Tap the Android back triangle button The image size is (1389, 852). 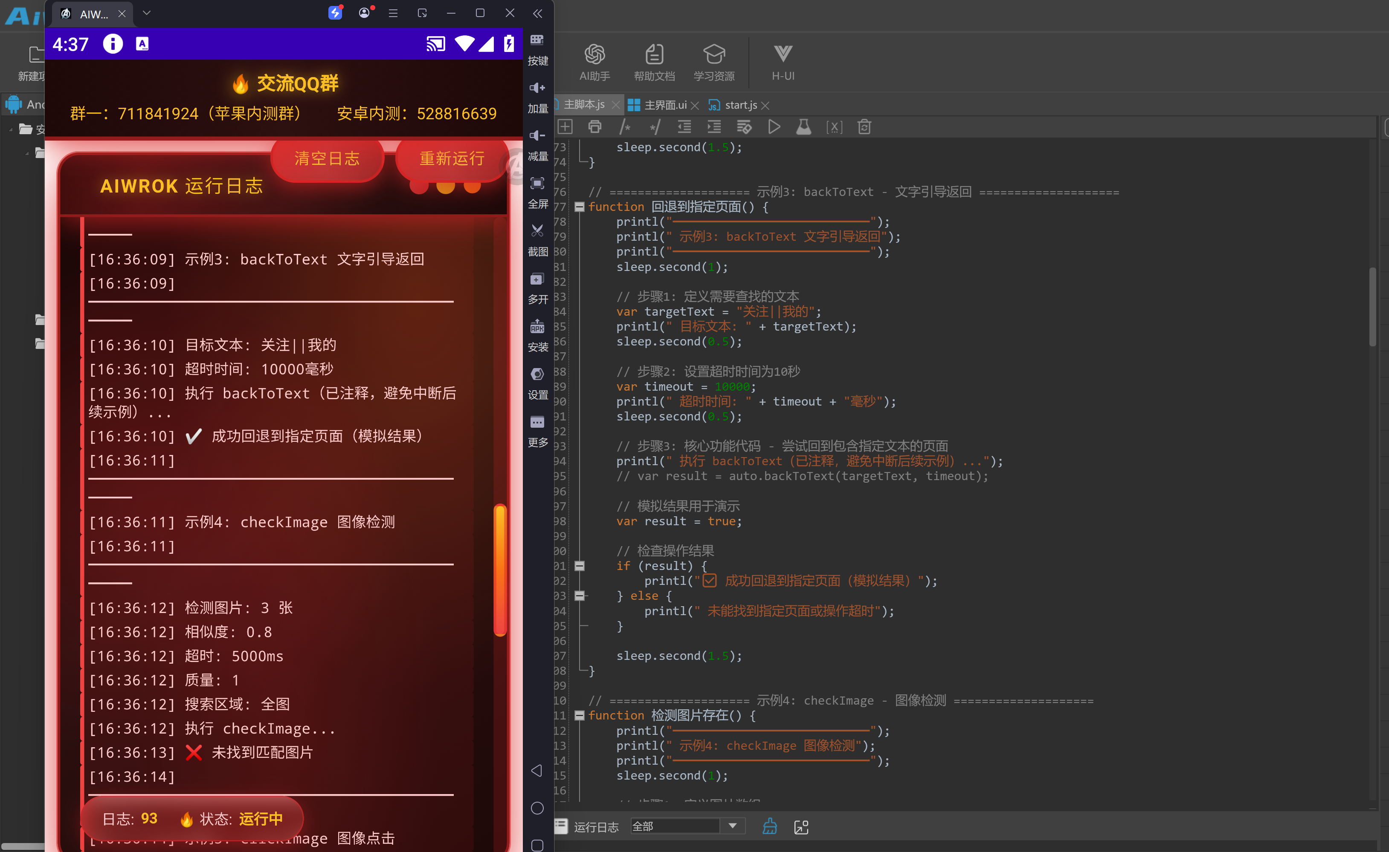537,770
